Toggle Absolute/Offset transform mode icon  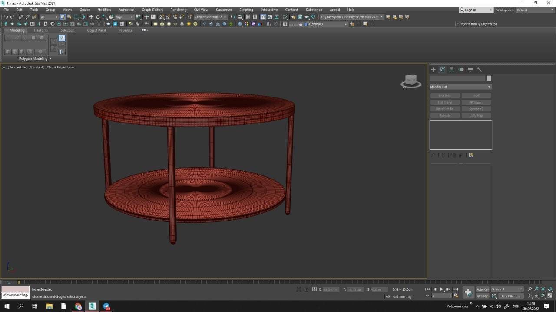[314, 289]
